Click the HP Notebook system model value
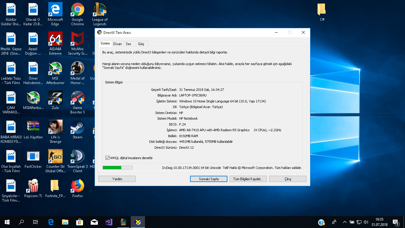Viewport: 405px width, 228px height. (x=188, y=118)
